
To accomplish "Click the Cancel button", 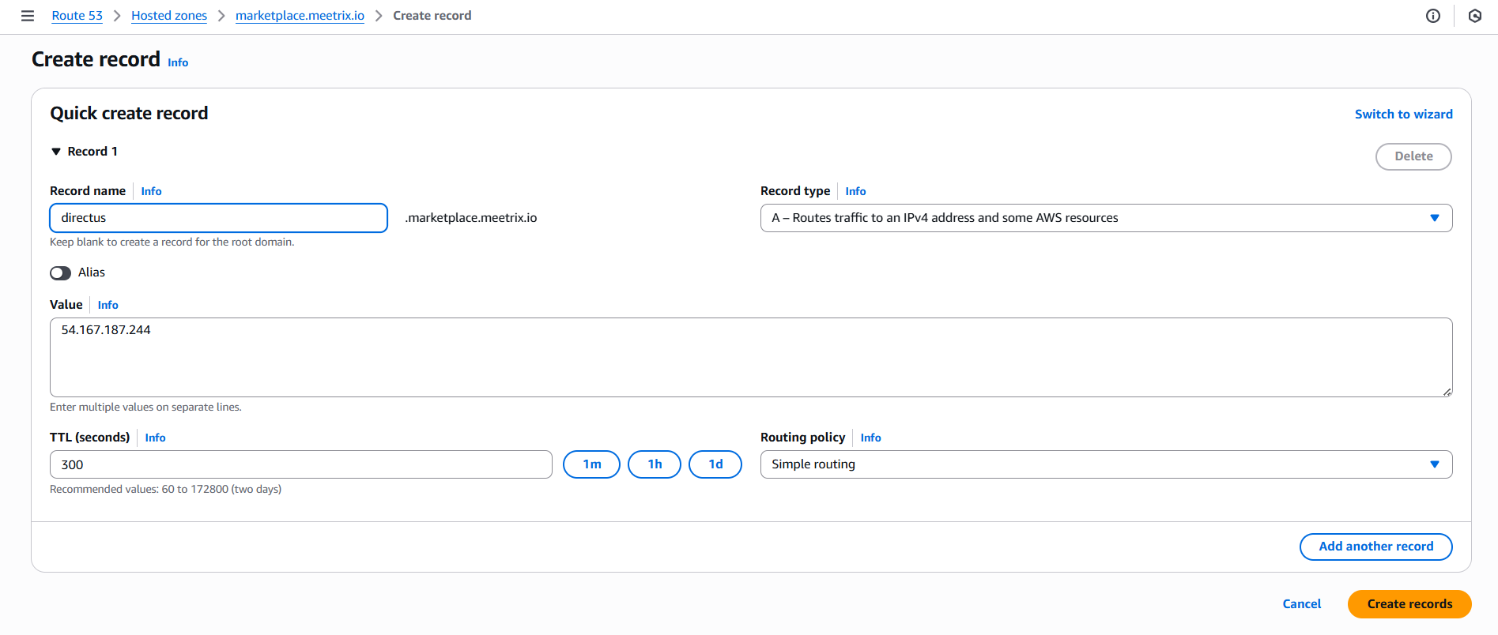I will pos(1301,604).
